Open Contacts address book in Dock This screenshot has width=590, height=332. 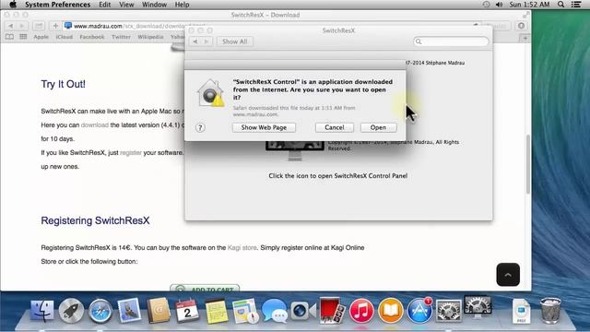(x=159, y=311)
